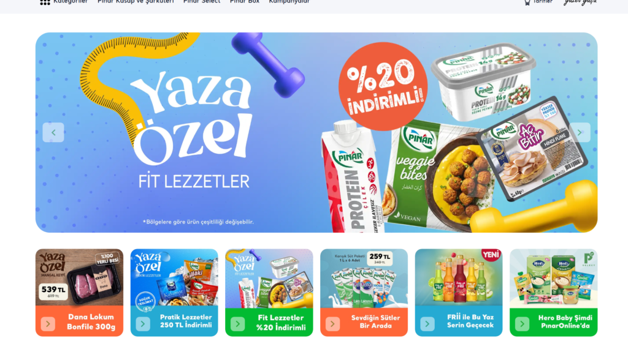
Task: Click arrow icon on Hero Baby card
Action: click(523, 324)
